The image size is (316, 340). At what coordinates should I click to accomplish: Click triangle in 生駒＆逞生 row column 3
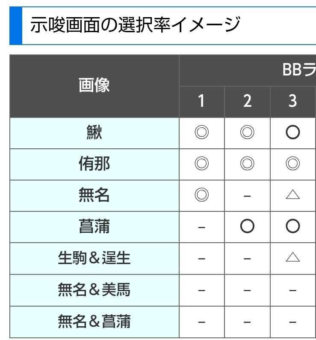point(292,257)
